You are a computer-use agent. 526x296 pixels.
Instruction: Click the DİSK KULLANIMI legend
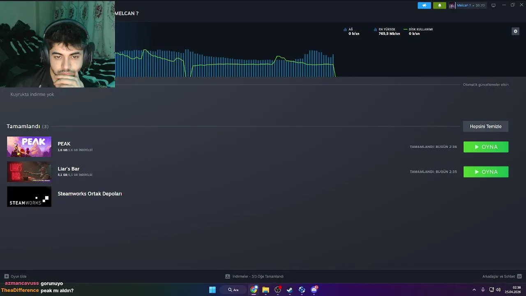(418, 31)
